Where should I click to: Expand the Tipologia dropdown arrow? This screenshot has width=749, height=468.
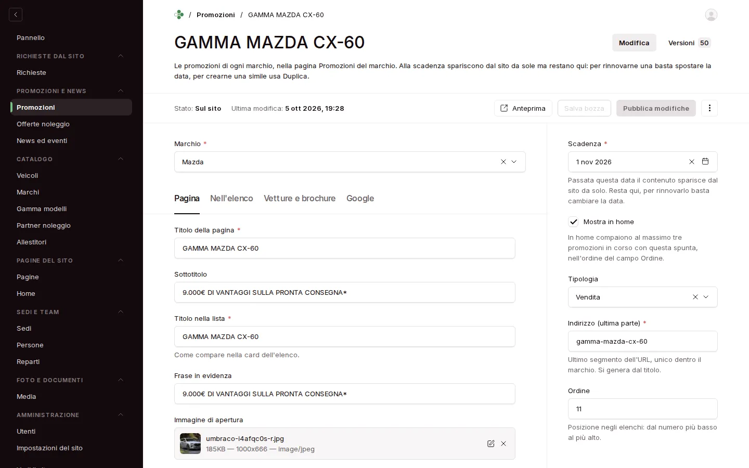point(706,297)
